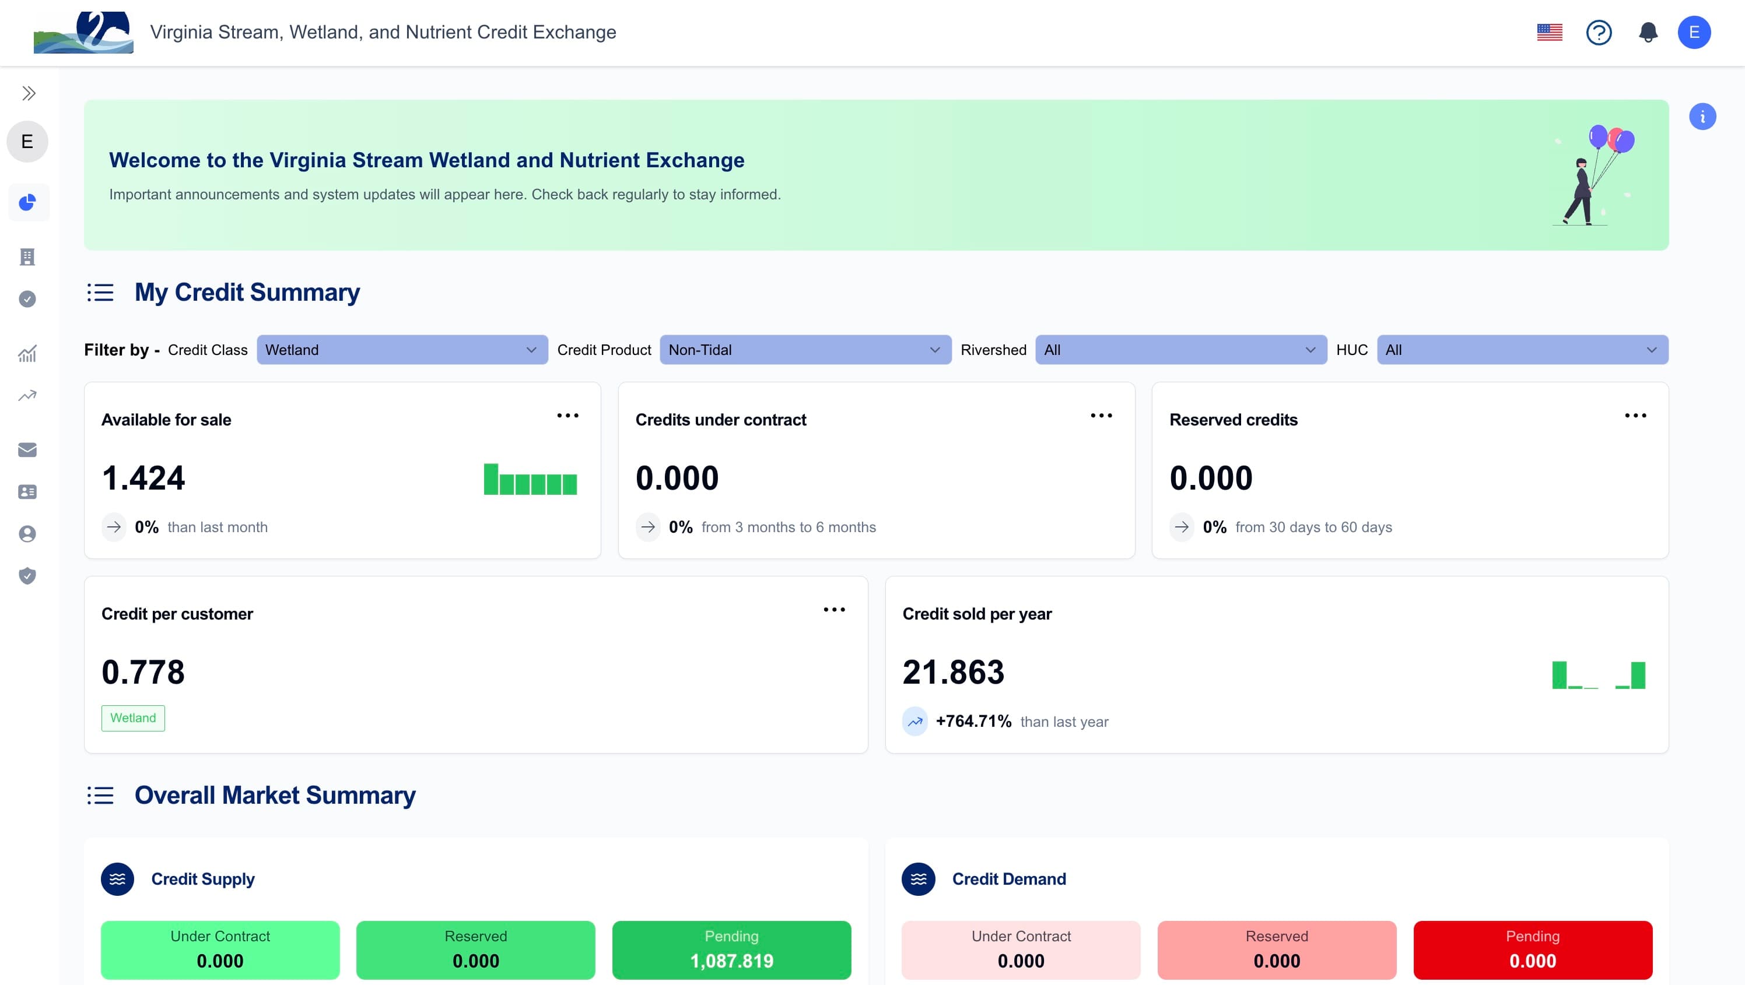The width and height of the screenshot is (1745, 985).
Task: Click the help question mark icon
Action: pyautogui.click(x=1599, y=33)
